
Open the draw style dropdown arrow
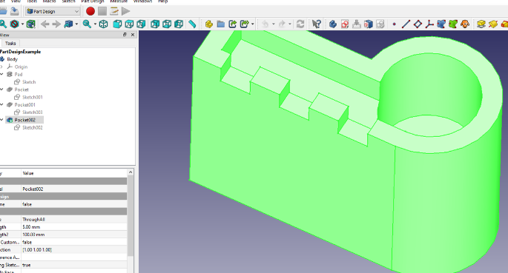pos(22,24)
